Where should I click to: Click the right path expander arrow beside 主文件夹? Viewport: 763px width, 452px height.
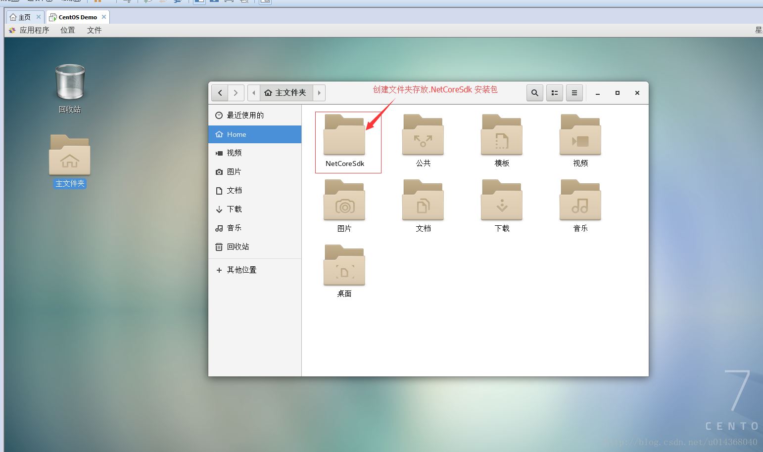pos(319,93)
